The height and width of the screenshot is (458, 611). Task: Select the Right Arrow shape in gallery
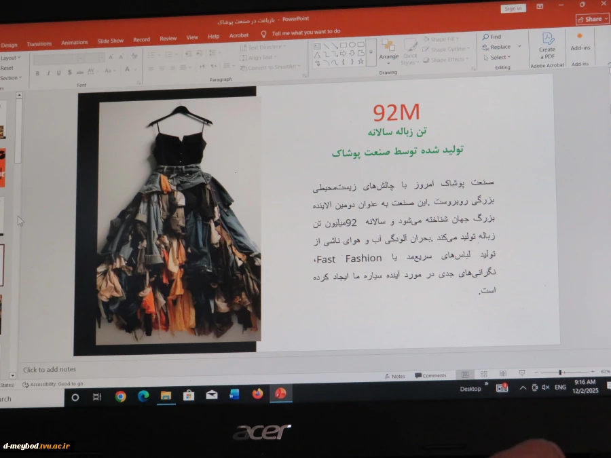(x=344, y=54)
